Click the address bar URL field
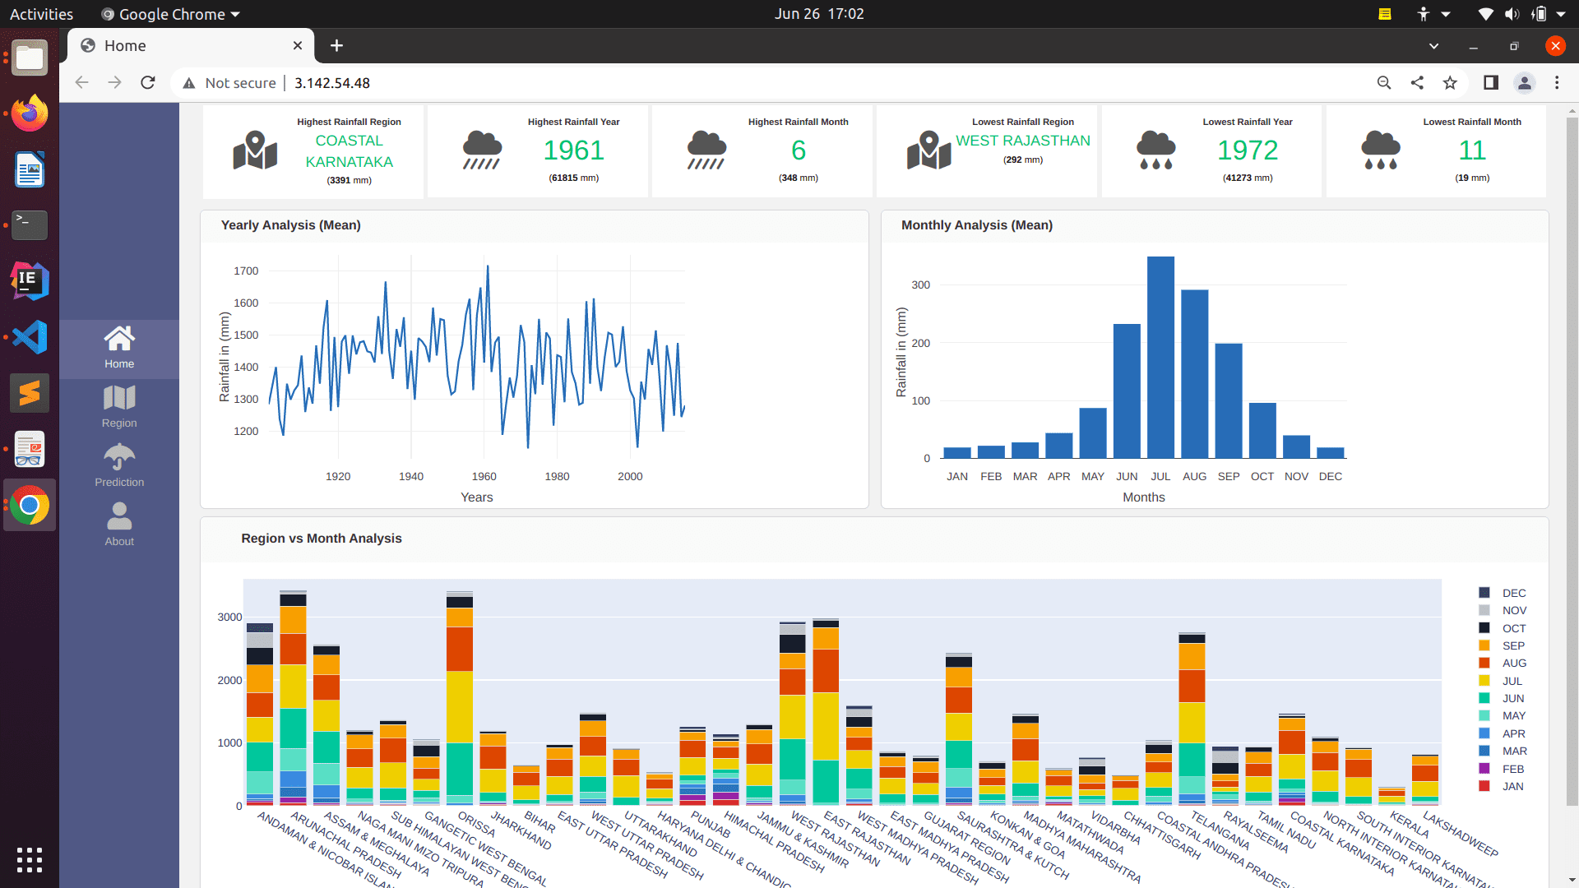The width and height of the screenshot is (1579, 888). pyautogui.click(x=773, y=82)
